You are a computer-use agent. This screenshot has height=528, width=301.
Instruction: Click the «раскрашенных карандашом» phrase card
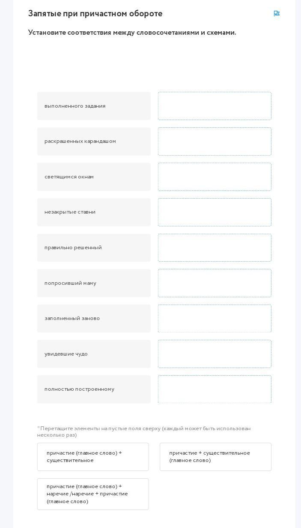tap(94, 142)
